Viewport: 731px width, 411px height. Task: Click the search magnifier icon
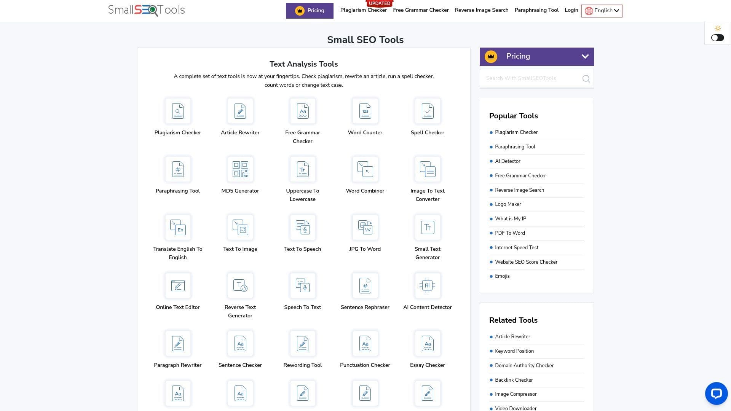tap(586, 79)
